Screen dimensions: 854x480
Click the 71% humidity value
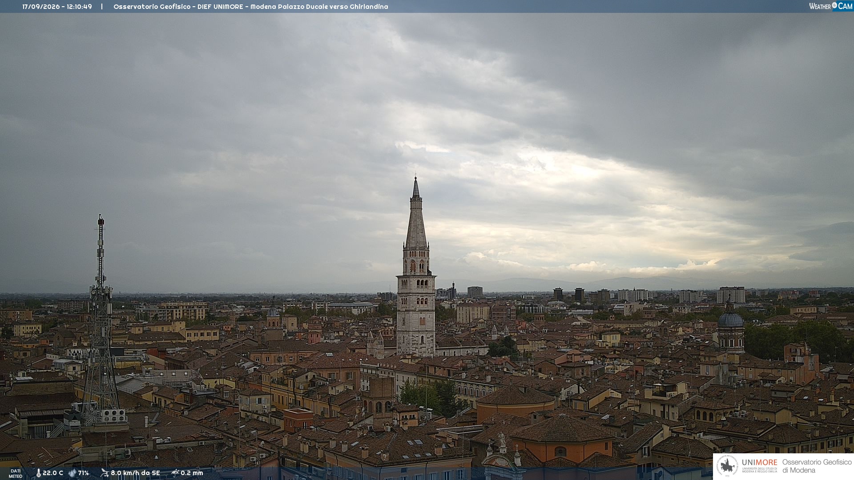(x=84, y=473)
